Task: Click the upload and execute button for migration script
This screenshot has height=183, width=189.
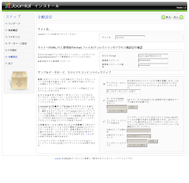Action: tap(137, 145)
